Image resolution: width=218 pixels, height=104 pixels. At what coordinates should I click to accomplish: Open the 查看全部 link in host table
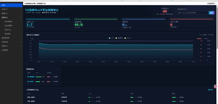(x=210, y=90)
